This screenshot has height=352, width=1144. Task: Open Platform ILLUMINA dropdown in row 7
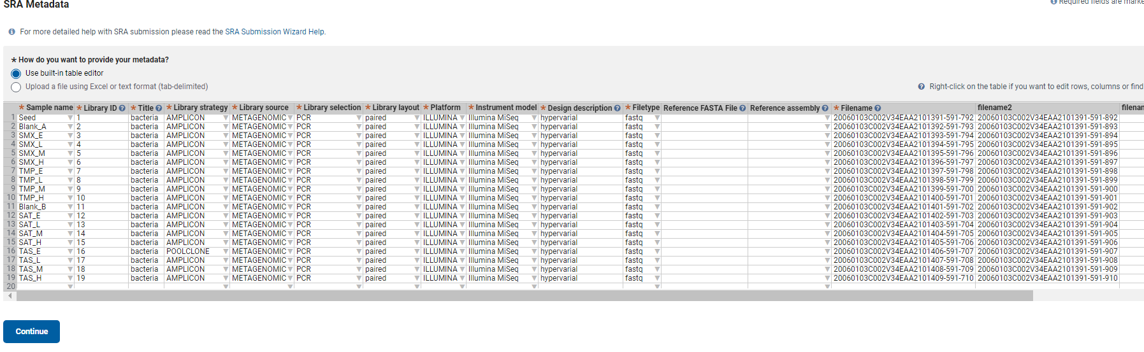click(462, 171)
